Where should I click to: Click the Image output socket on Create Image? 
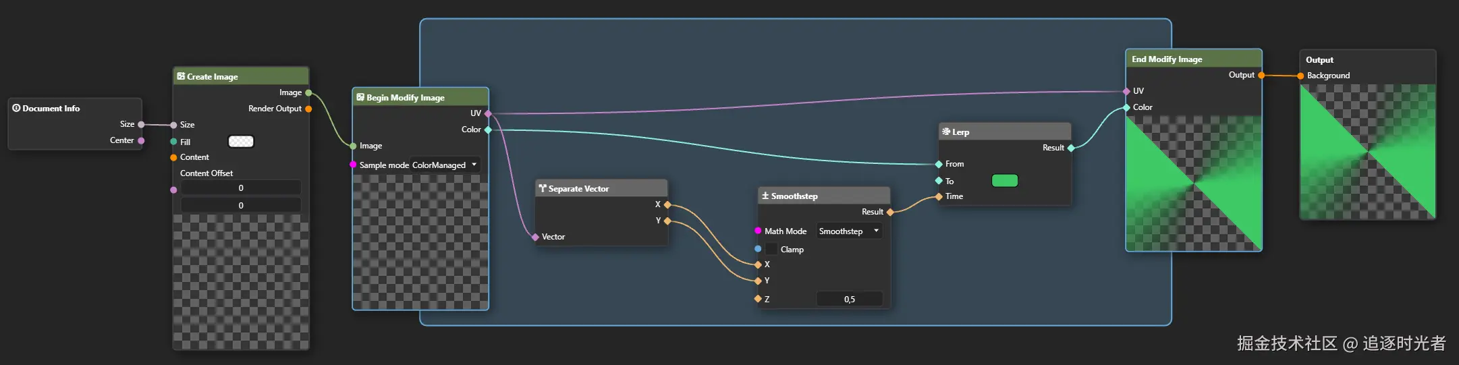pos(308,92)
